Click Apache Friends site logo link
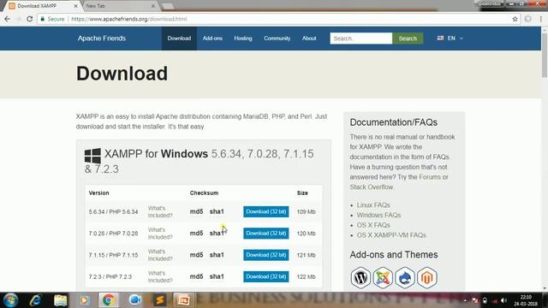 click(102, 38)
